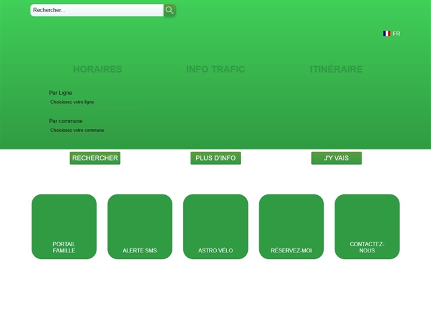Open the Réservez-moi tile
Image resolution: width=431 pixels, height=323 pixels.
point(291,226)
